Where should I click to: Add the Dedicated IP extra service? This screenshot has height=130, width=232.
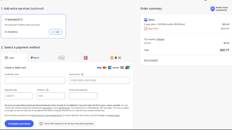(x=55, y=32)
